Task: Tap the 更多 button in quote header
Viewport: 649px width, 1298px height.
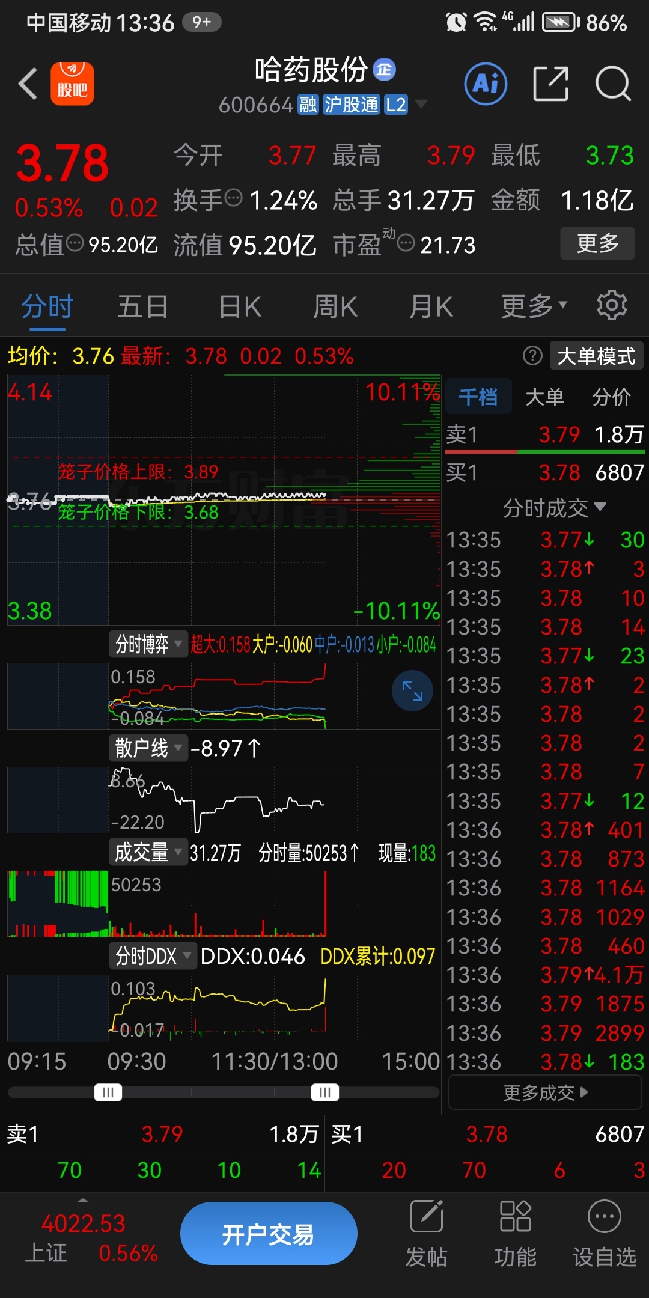Action: [597, 243]
